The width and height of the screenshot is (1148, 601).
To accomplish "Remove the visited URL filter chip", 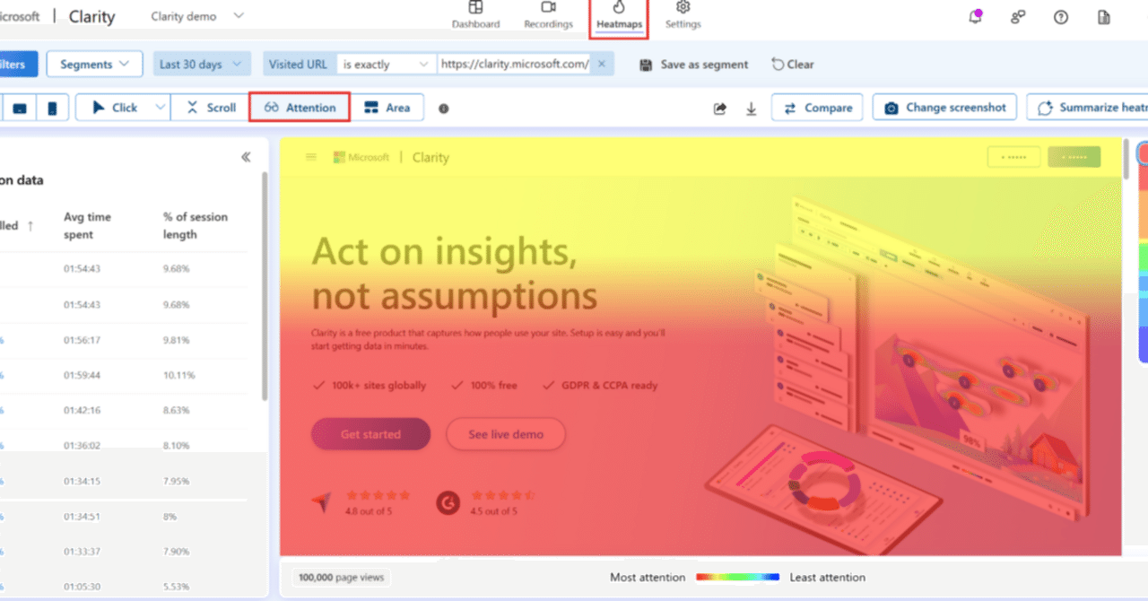I will (604, 64).
